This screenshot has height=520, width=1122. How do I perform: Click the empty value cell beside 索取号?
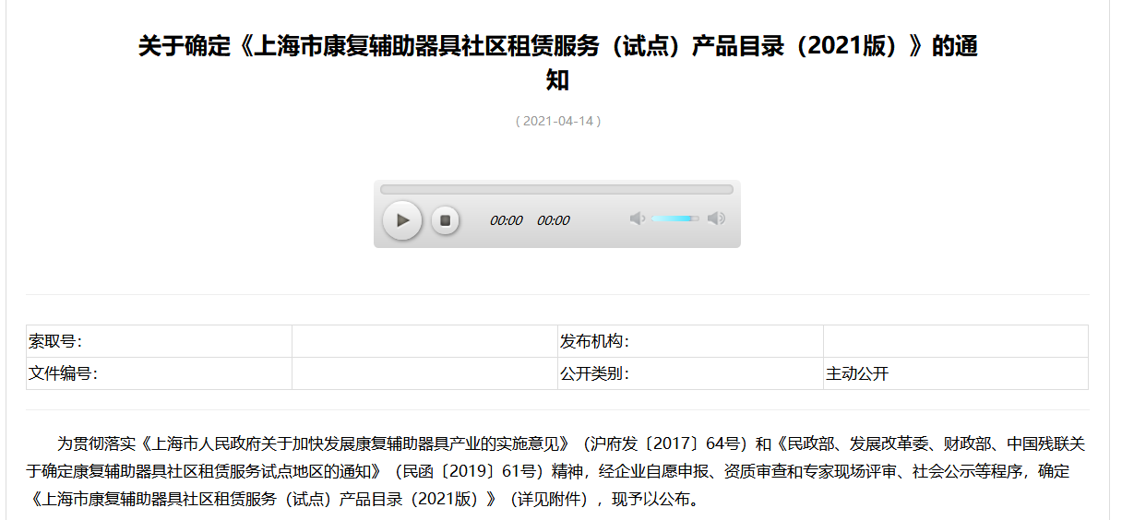(x=424, y=341)
